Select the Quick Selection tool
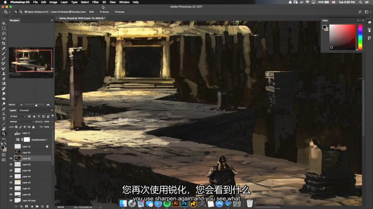This screenshot has width=373, height=209. [4, 38]
